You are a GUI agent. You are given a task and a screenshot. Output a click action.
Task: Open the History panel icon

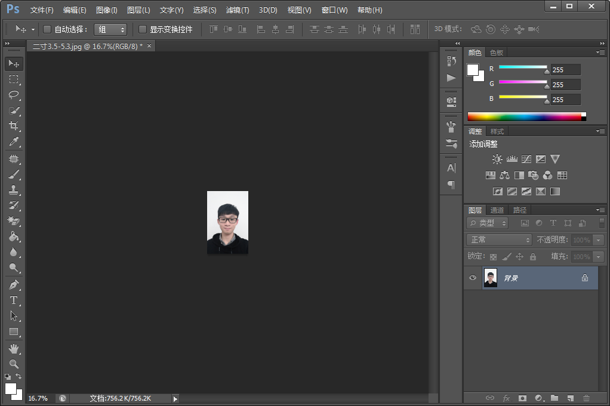click(451, 61)
